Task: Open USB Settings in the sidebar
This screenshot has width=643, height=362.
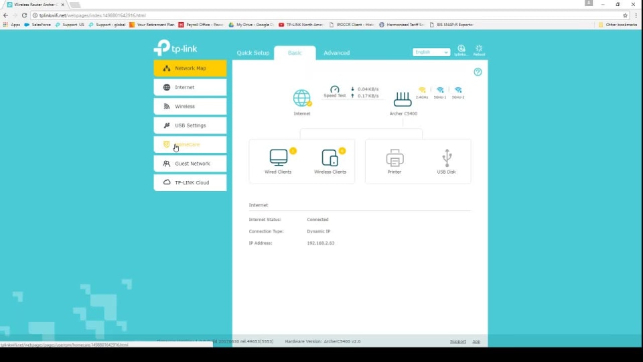Action: [190, 125]
